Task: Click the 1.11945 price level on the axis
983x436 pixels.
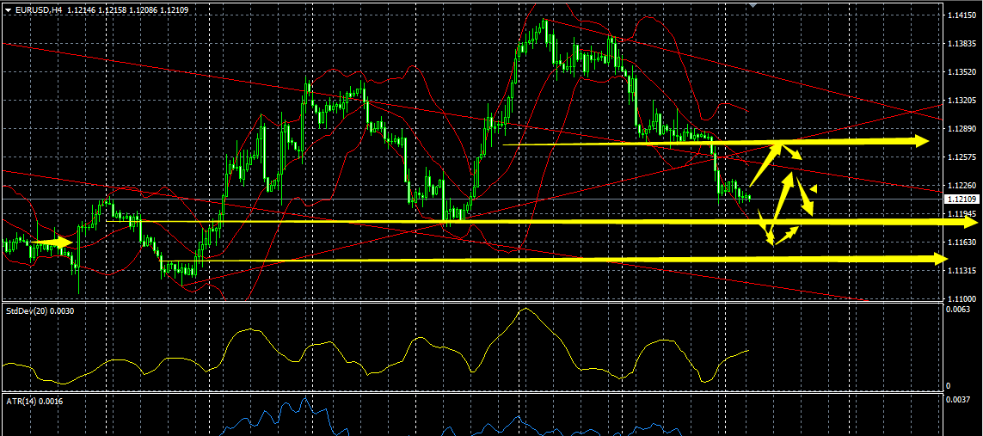Action: [961, 213]
